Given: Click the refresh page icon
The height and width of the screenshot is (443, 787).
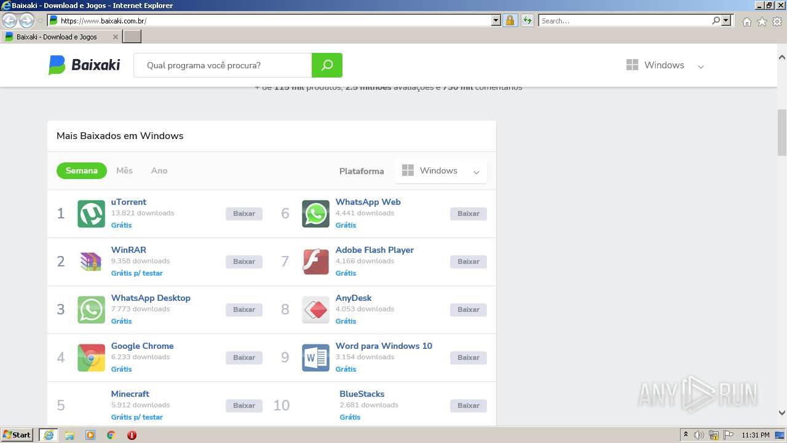Looking at the screenshot, I should [x=528, y=20].
